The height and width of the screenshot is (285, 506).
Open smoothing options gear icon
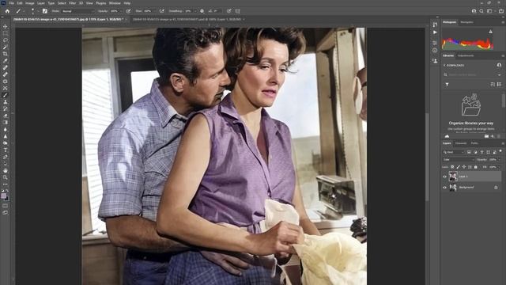202,11
